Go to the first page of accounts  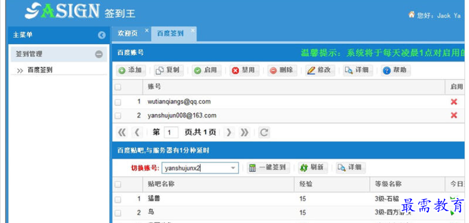coord(122,133)
